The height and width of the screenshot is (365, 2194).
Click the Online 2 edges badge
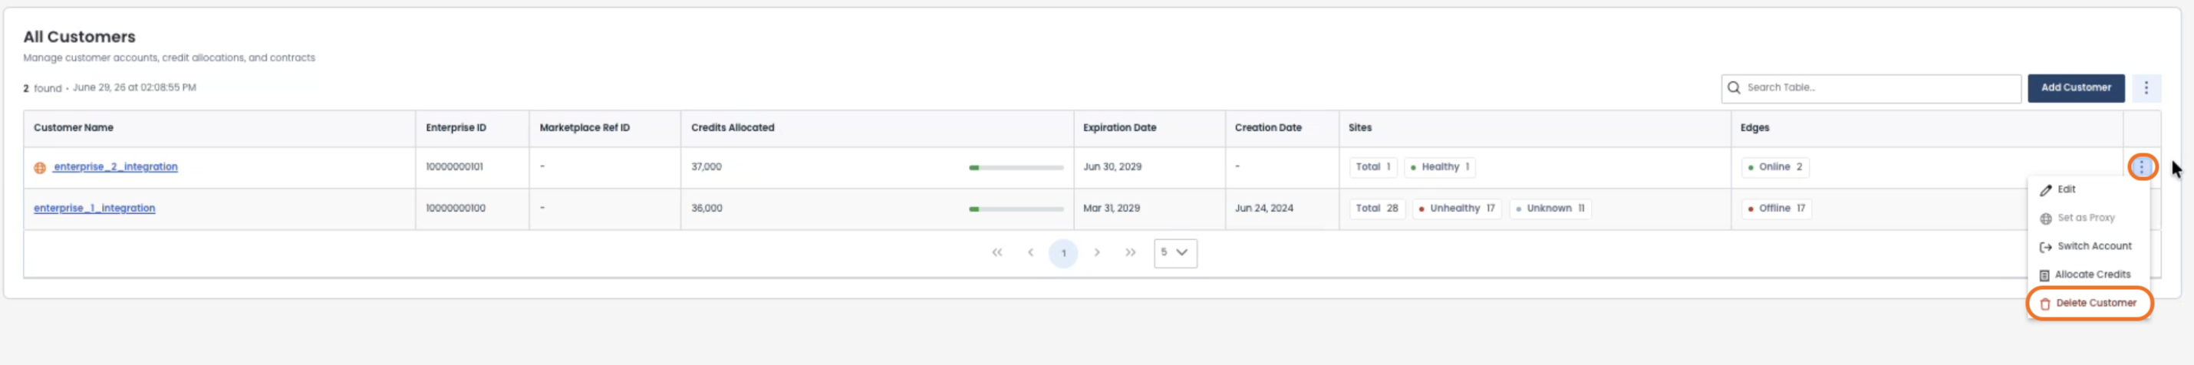(1775, 166)
